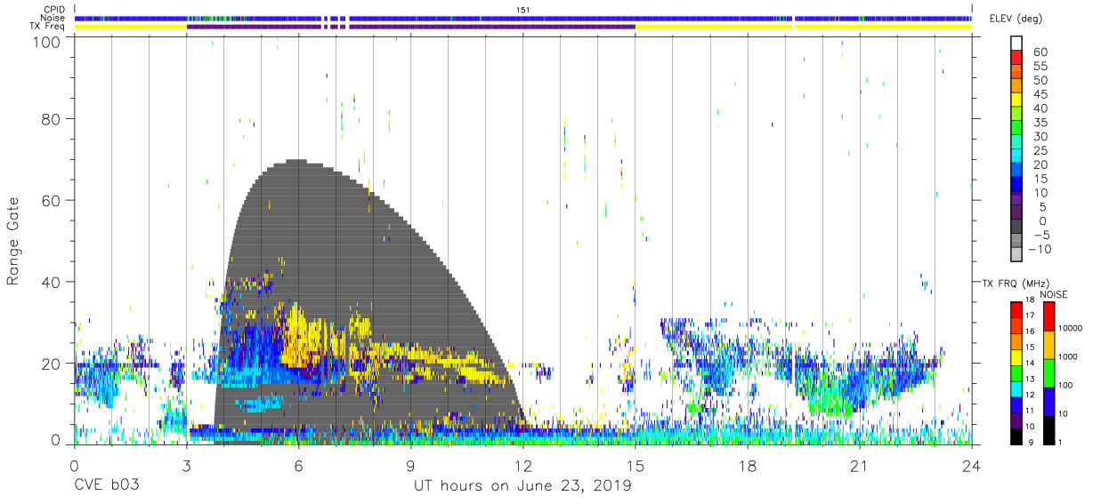
Task: Click elevation legend label 30
Action: pyautogui.click(x=1040, y=137)
